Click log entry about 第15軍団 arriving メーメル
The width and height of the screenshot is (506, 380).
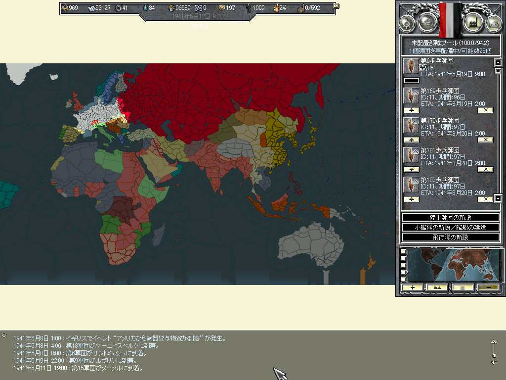(78, 368)
